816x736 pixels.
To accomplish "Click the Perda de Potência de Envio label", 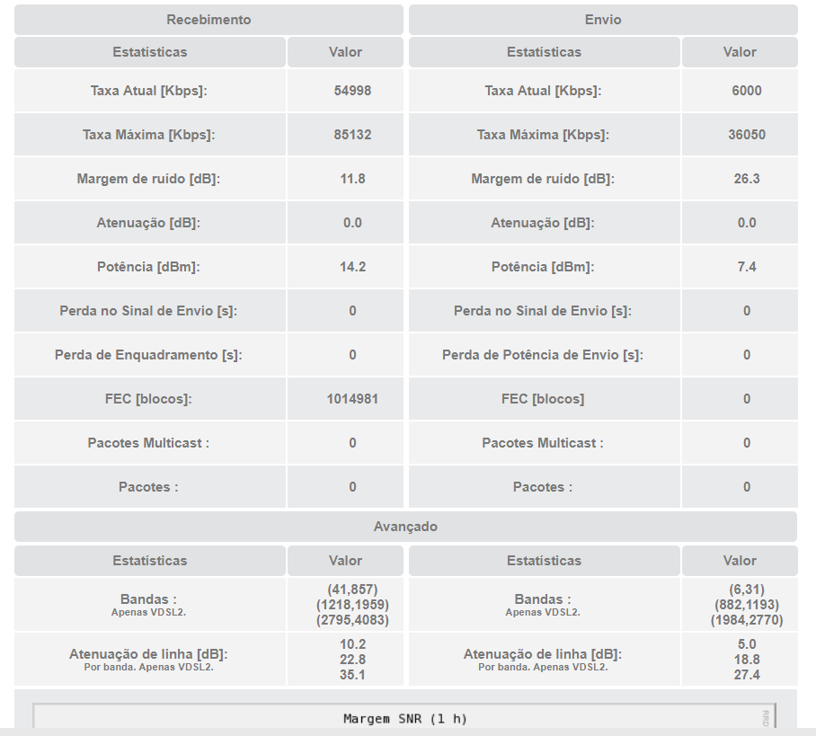I will (543, 355).
